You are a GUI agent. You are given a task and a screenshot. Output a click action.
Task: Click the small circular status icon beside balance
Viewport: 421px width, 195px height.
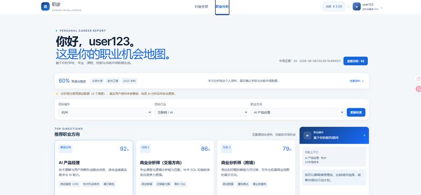coord(348,6)
